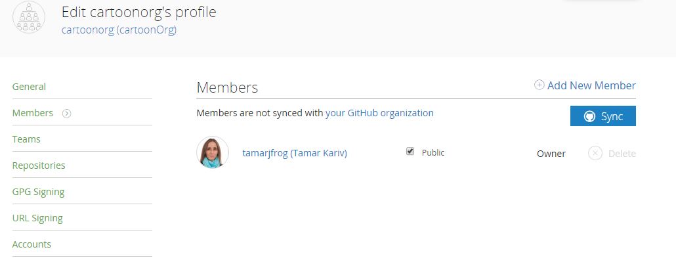Viewport: 676px width, 264px height.
Task: Click the chevron arrow next to Members
Action: (67, 114)
